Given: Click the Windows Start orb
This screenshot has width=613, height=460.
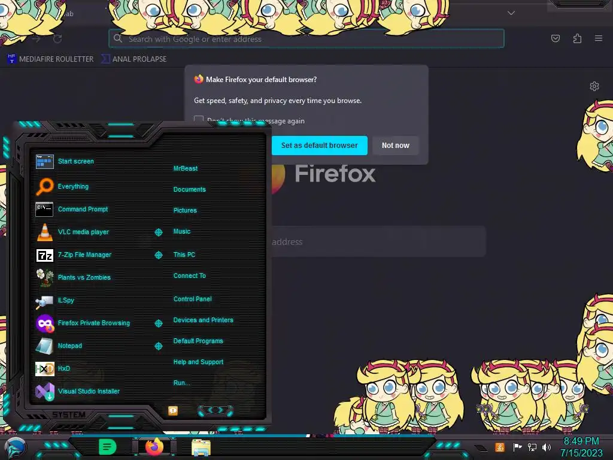Looking at the screenshot, I should tap(15, 448).
